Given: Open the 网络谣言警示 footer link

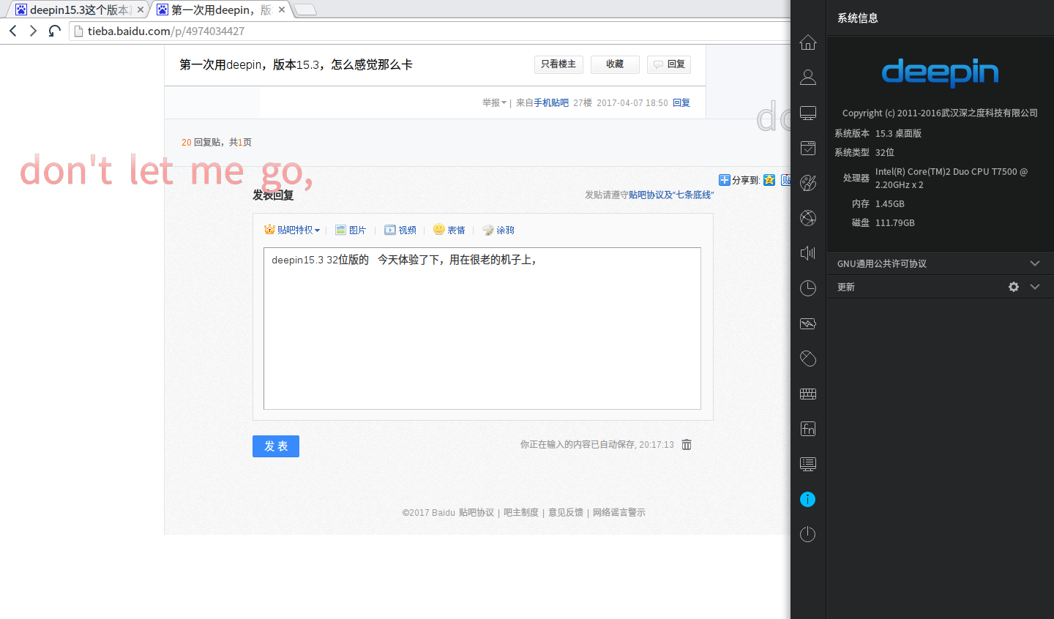Looking at the screenshot, I should [x=619, y=512].
